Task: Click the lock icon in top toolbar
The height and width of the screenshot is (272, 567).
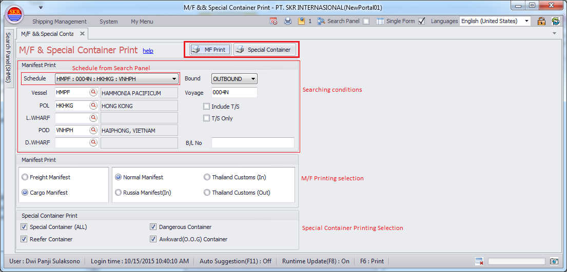Action: (541, 22)
